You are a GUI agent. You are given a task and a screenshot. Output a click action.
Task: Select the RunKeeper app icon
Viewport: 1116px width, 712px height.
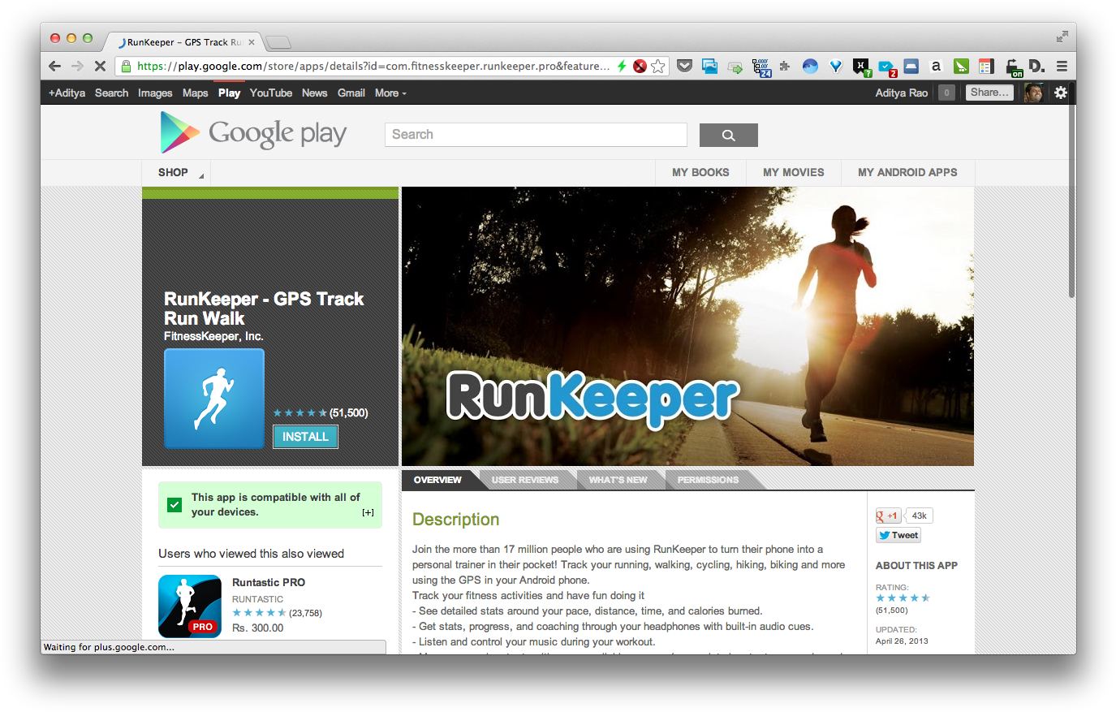tap(213, 399)
